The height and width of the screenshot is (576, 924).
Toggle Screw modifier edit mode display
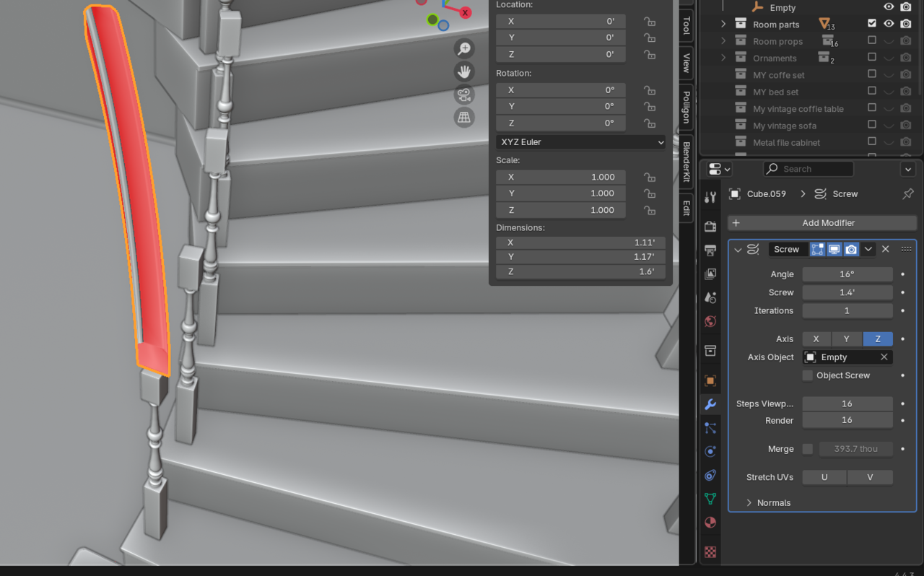(x=817, y=249)
